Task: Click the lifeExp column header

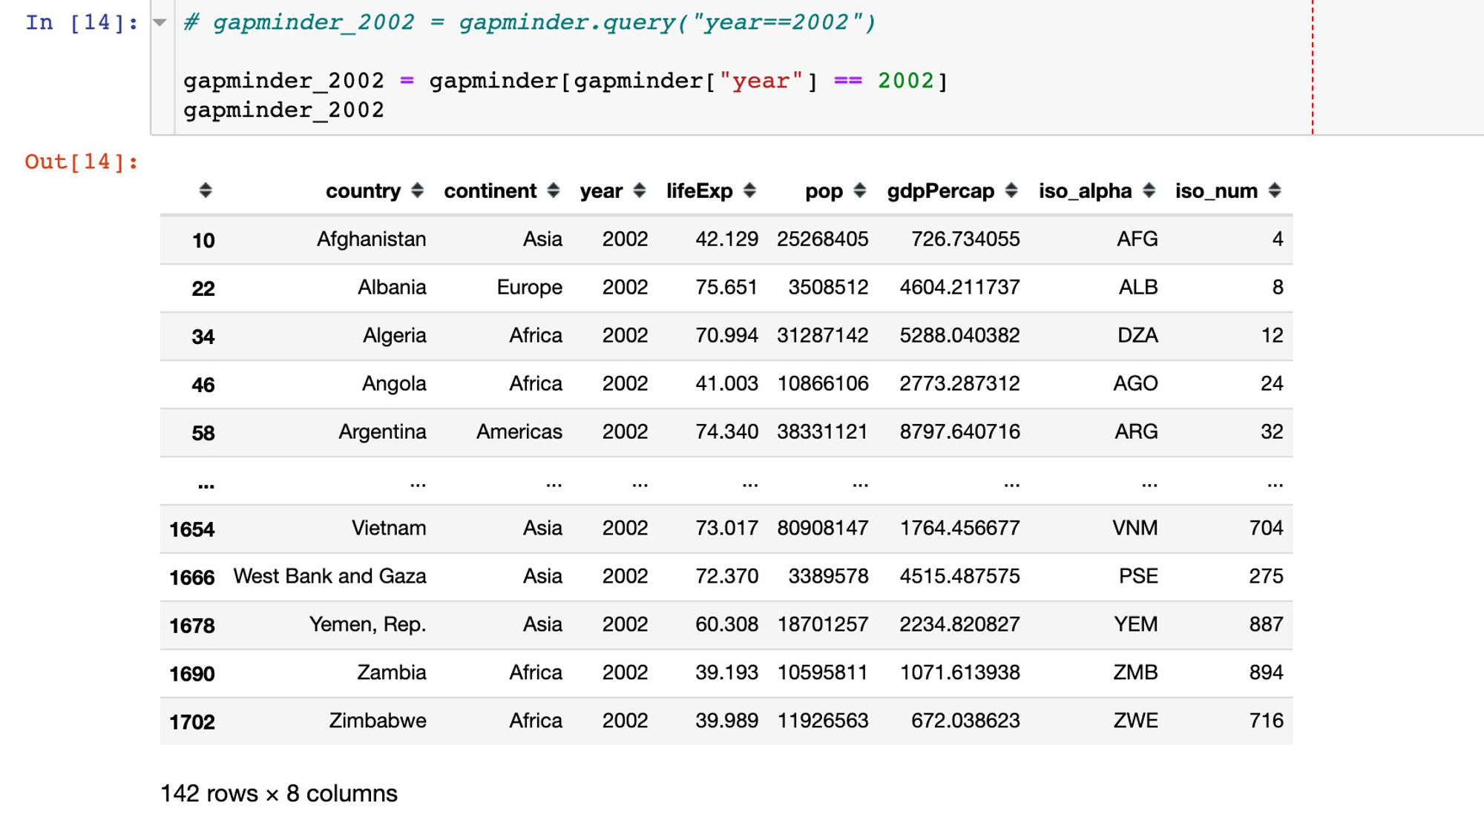Action: 699,191
